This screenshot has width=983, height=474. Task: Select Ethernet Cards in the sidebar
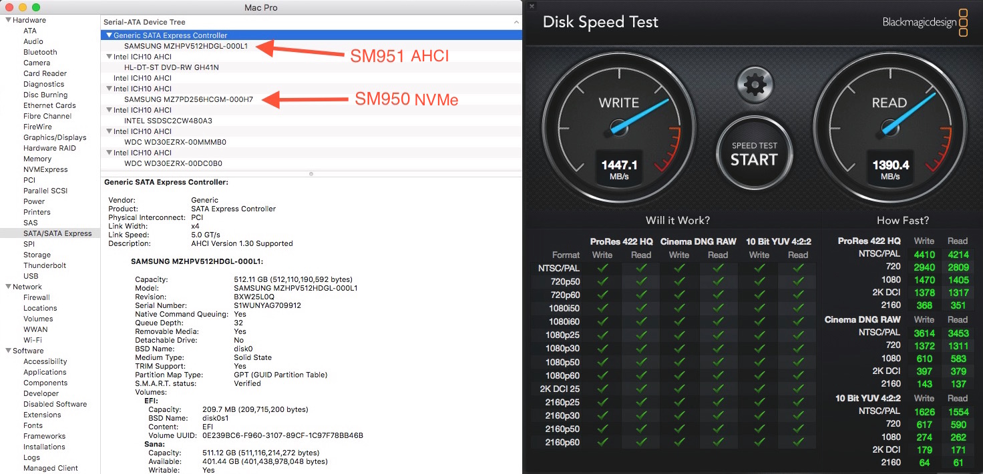(x=49, y=105)
